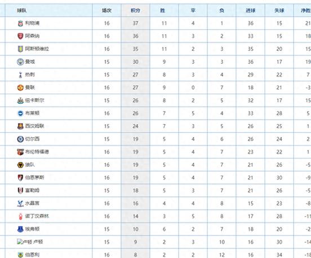Open the 西汉姆联 team link
This screenshot has height=258, width=311.
point(34,126)
